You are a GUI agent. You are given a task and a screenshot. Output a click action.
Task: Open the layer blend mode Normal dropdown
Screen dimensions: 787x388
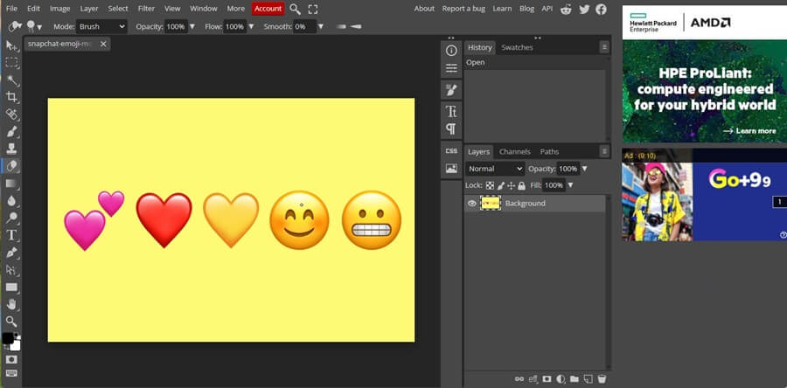495,169
